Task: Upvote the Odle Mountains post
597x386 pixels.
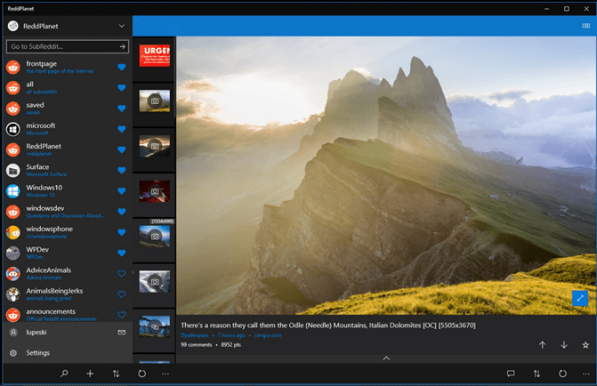Action: pos(542,345)
